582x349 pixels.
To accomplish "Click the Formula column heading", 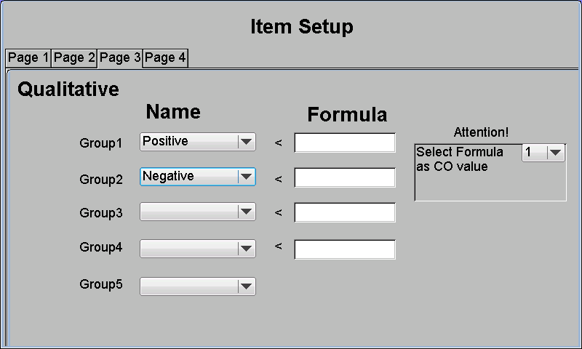I will pyautogui.click(x=347, y=115).
